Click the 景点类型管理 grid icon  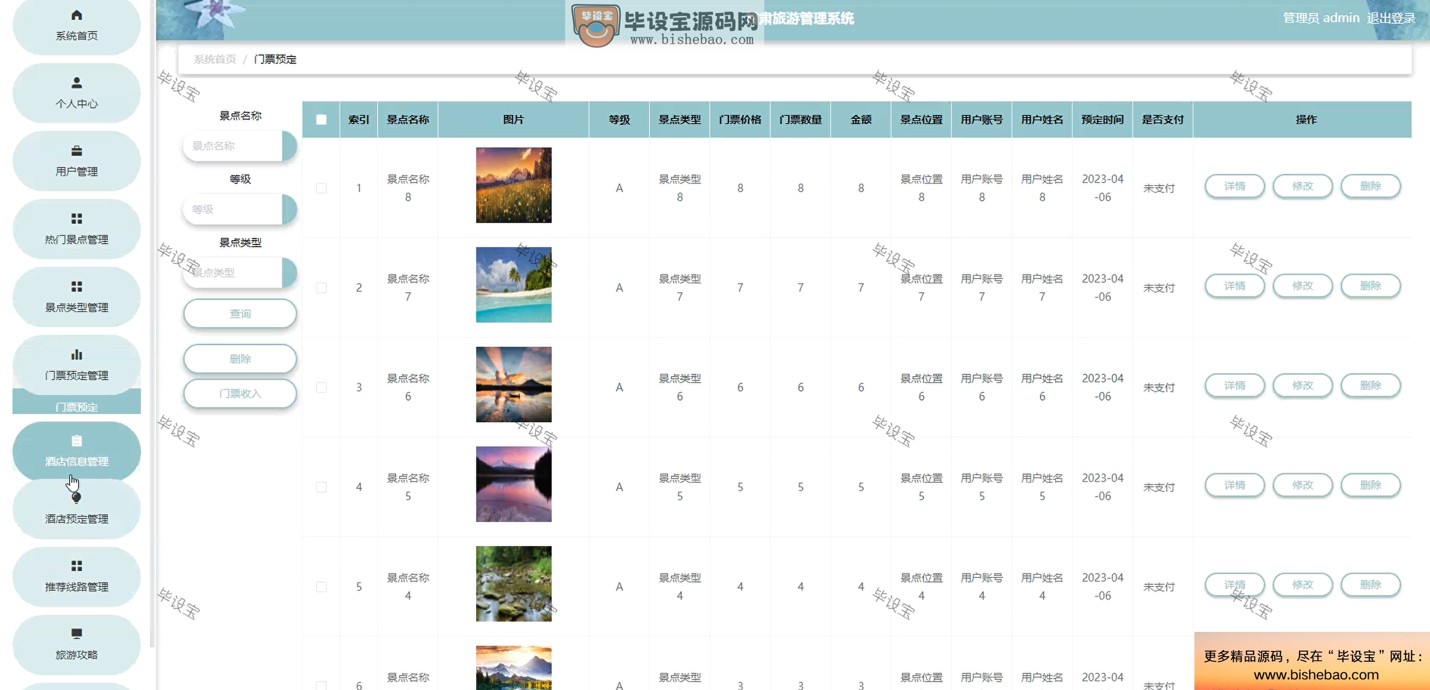pyautogui.click(x=77, y=287)
